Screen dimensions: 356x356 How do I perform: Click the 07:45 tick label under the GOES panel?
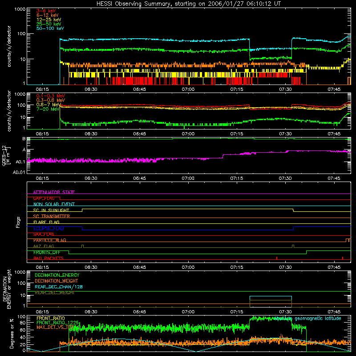click(334, 178)
